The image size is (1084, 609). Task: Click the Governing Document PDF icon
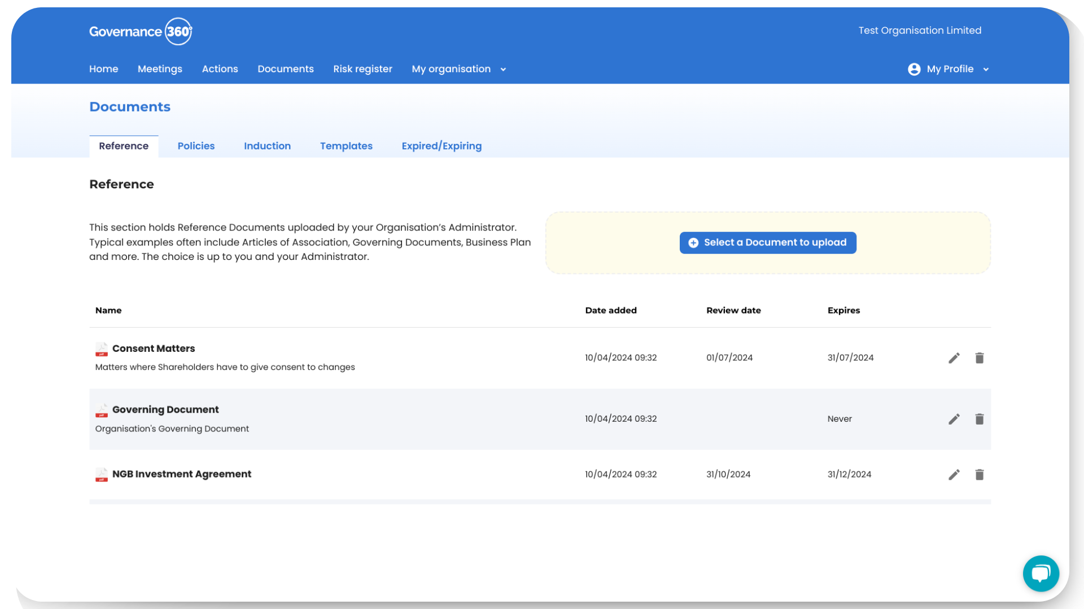(x=102, y=411)
